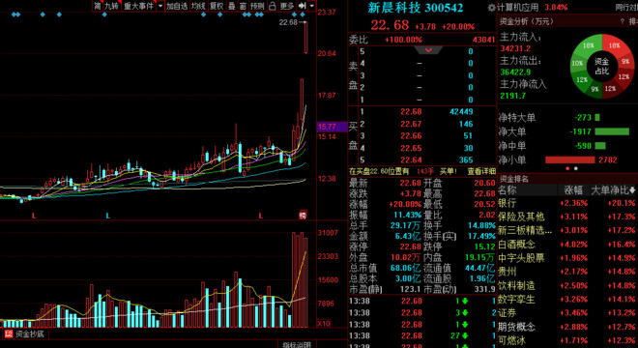The width and height of the screenshot is (638, 348).
Task: Open the 更多 menu in toolbar
Action: click(287, 6)
